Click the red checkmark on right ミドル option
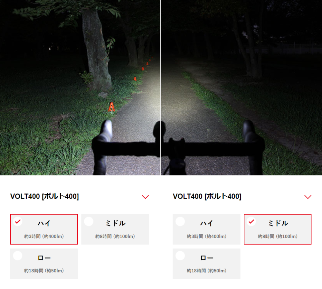The width and height of the screenshot is (322, 289). tap(251, 221)
